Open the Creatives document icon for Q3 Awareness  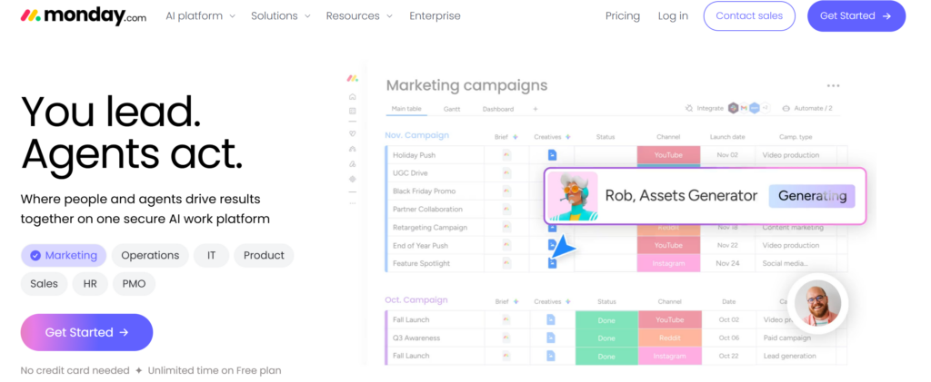tap(551, 338)
